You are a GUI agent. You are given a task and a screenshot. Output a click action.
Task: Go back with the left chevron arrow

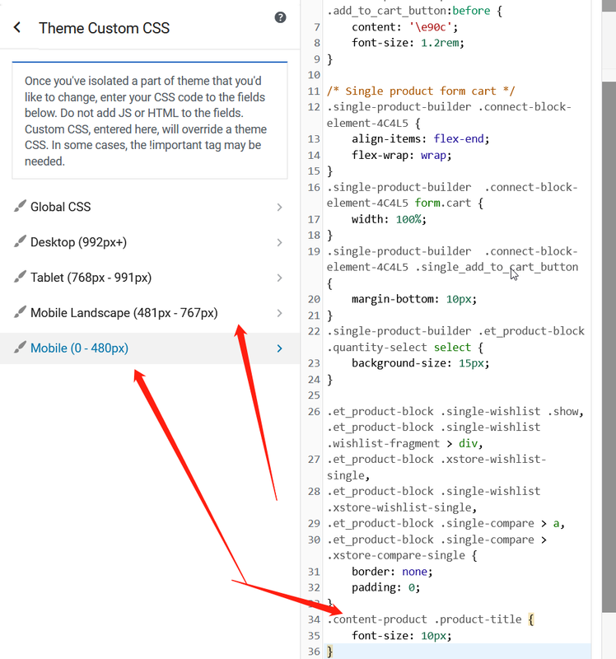pyautogui.click(x=16, y=28)
